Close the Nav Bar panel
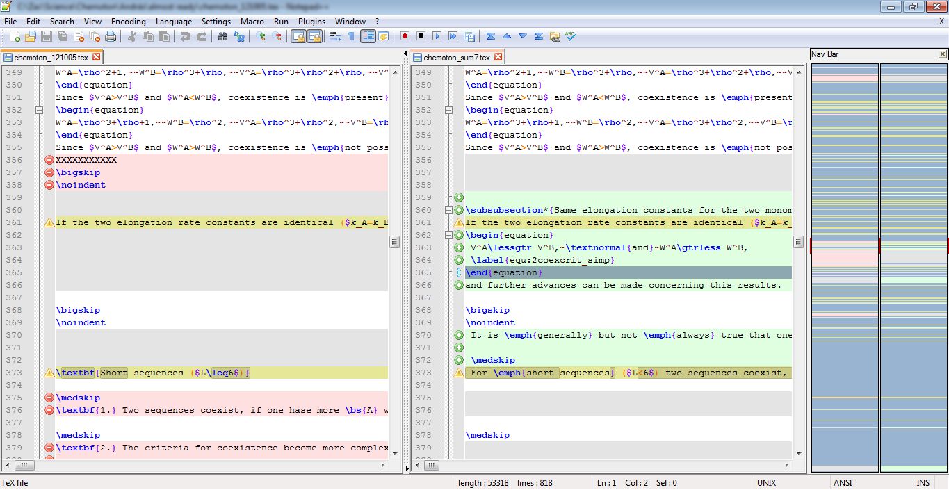949x490 pixels. click(x=943, y=54)
